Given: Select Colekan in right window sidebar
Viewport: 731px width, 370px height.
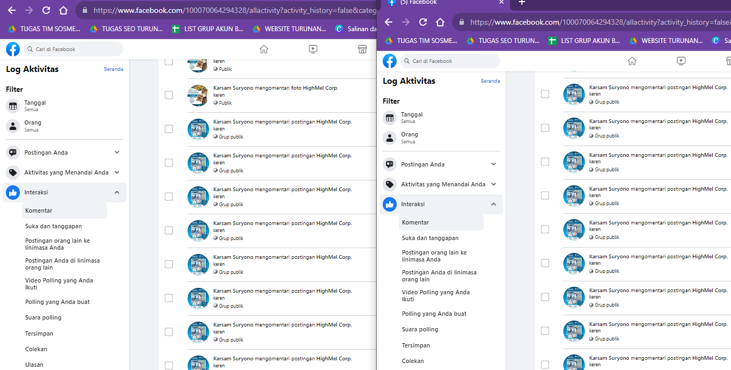Looking at the screenshot, I should point(413,361).
